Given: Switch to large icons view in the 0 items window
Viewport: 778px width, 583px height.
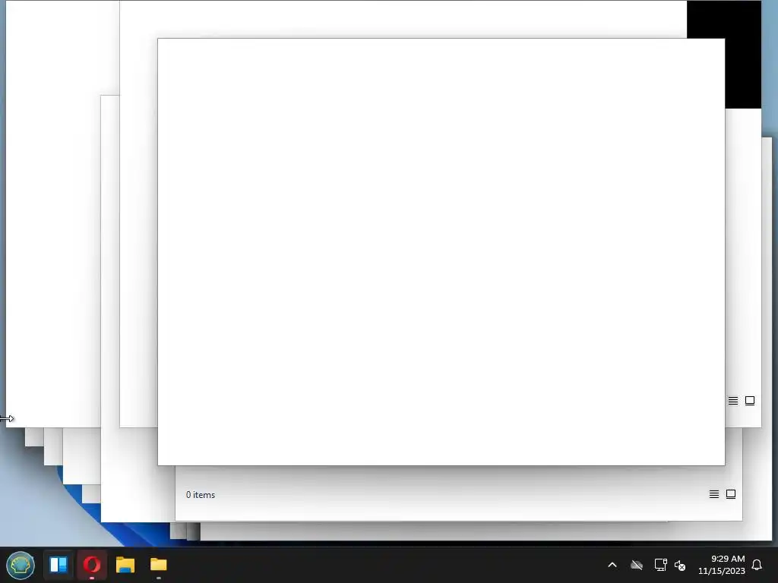Looking at the screenshot, I should pyautogui.click(x=731, y=494).
